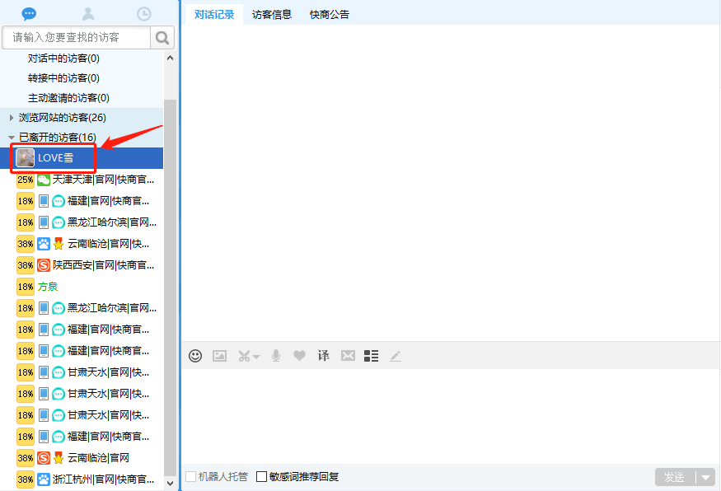Image resolution: width=721 pixels, height=491 pixels.
Task: Open the screenshot scissors dropdown arrow
Action: 256,357
